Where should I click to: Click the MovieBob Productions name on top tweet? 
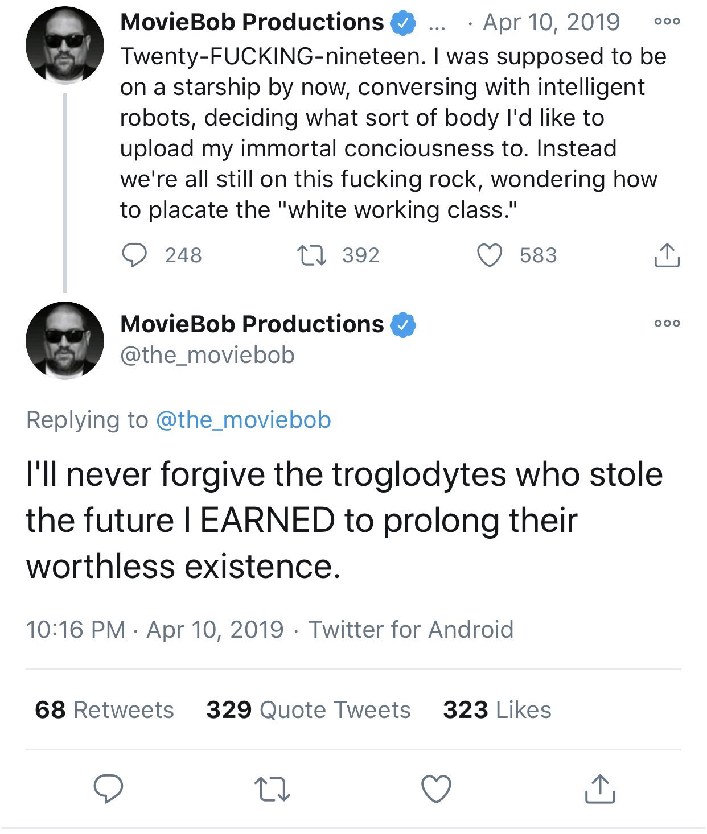(x=252, y=22)
